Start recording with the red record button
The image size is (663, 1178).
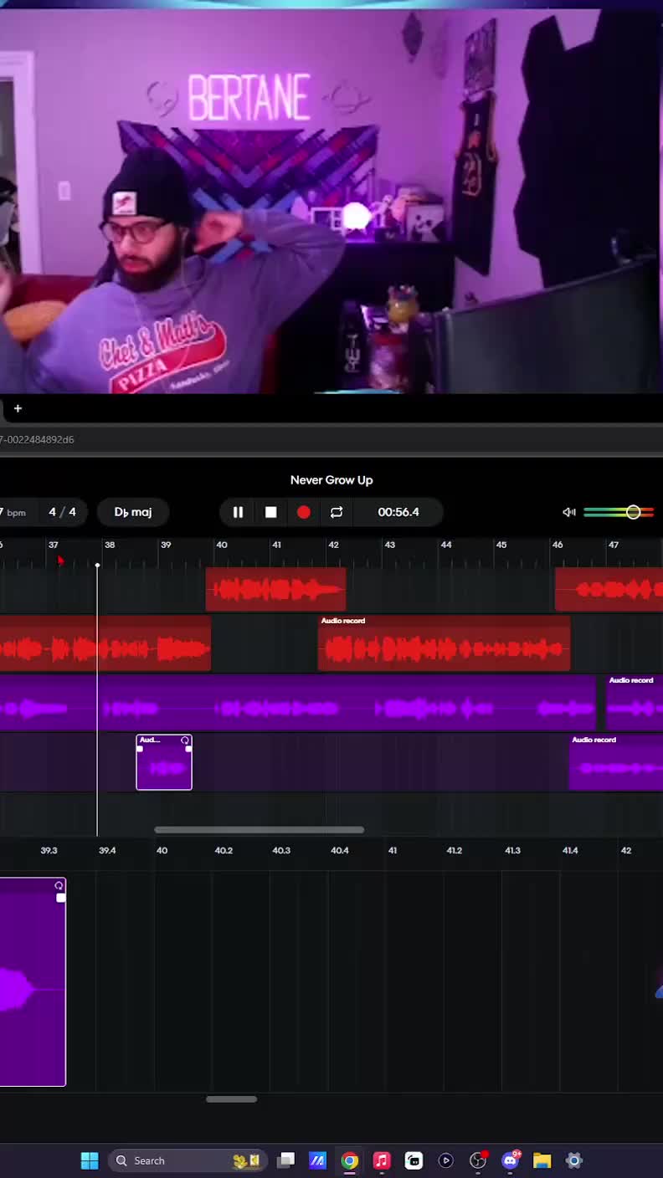coord(304,512)
